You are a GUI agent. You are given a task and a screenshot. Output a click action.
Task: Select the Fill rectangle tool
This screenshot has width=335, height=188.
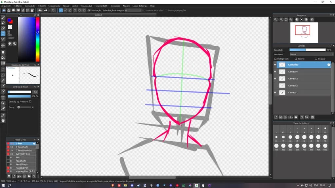[3, 52]
